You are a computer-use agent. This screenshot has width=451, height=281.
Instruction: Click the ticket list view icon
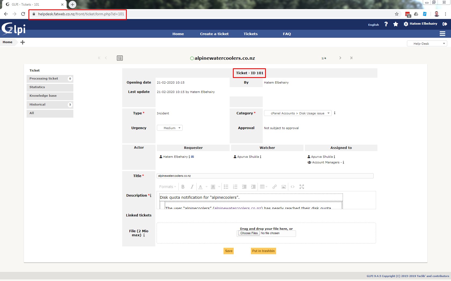[120, 58]
